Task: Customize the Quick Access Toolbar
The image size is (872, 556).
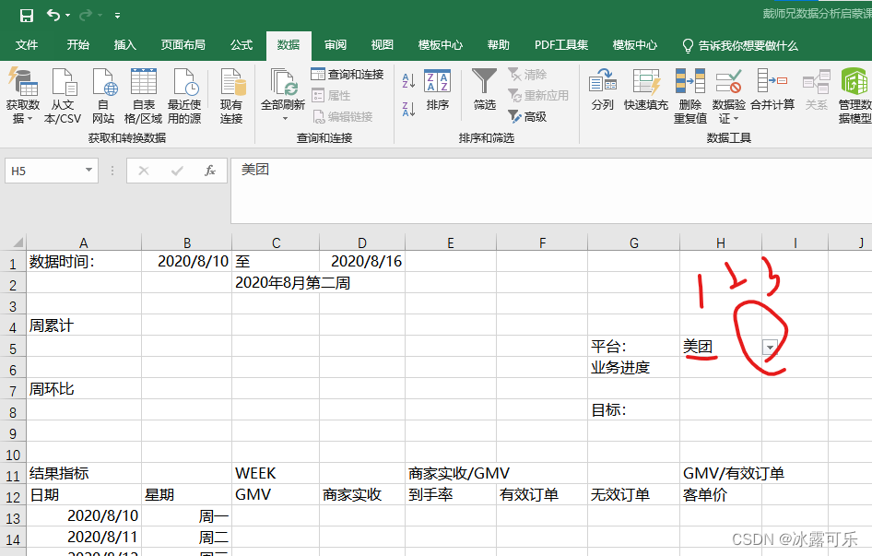Action: [117, 16]
